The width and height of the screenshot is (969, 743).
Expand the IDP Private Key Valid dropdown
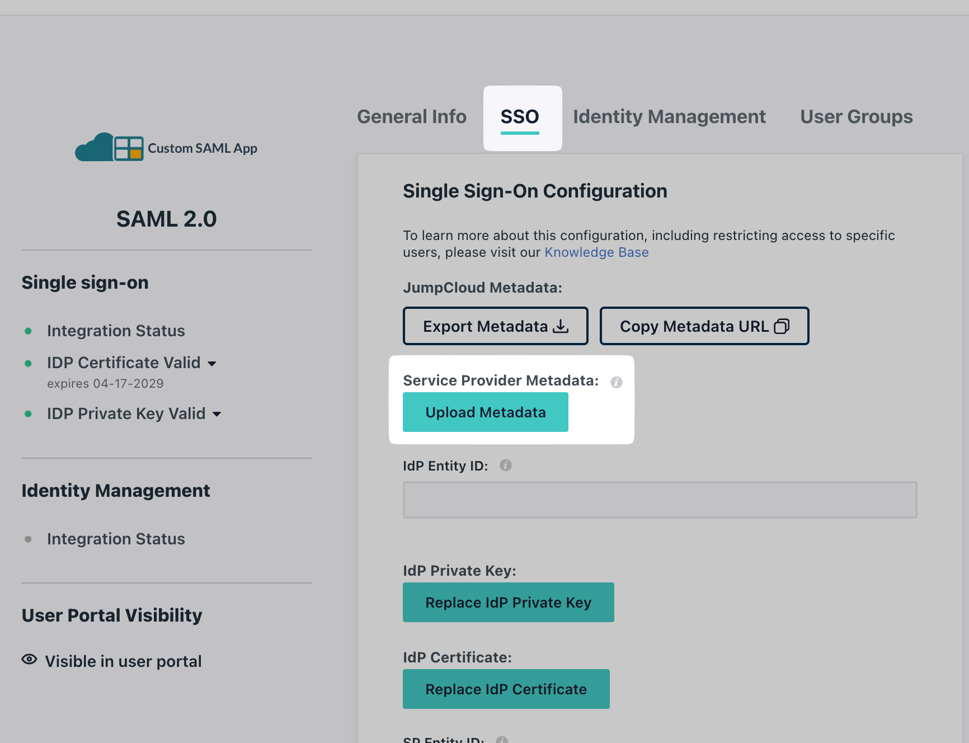tap(218, 414)
